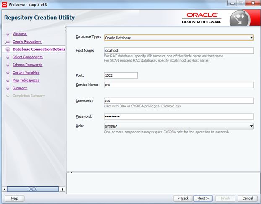Open the Select Components step
The width and height of the screenshot is (261, 204).
tap(28, 57)
